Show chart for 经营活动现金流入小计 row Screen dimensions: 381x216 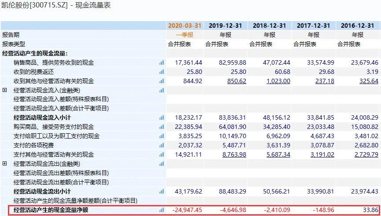coord(162,118)
